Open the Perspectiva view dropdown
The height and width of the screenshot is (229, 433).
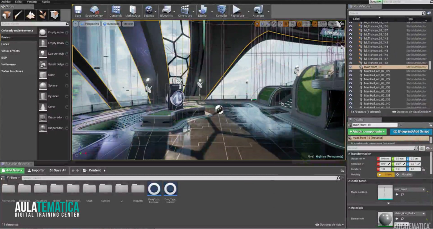pos(89,24)
